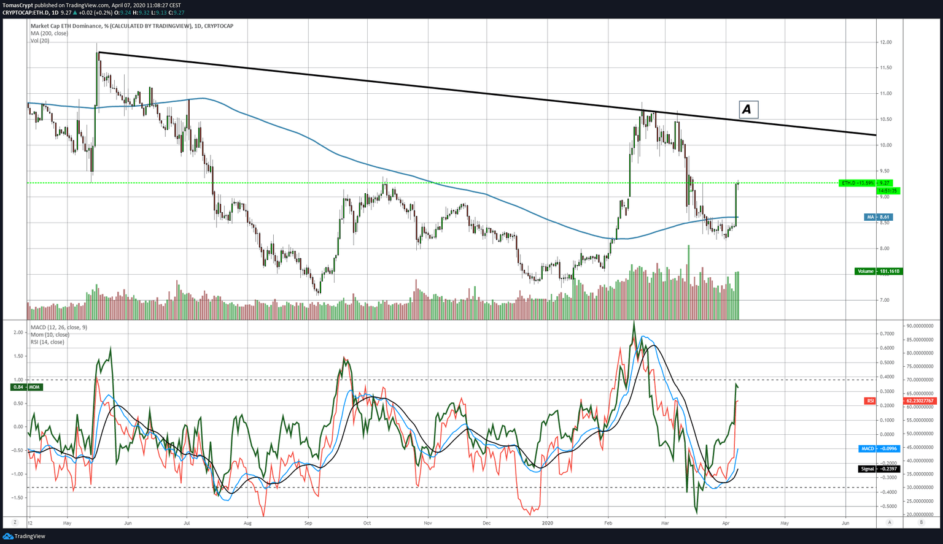Click the green ETH.D 9.27 price label
The height and width of the screenshot is (544, 943).
(x=866, y=183)
